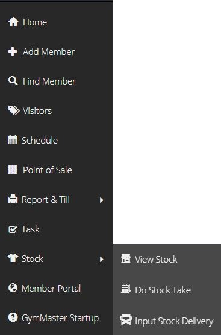Click the Home house icon

tap(13, 22)
